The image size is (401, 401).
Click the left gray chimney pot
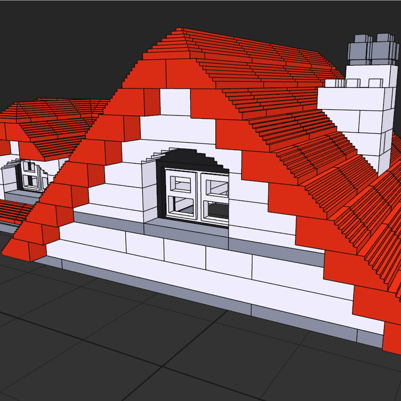pyautogui.click(x=360, y=50)
